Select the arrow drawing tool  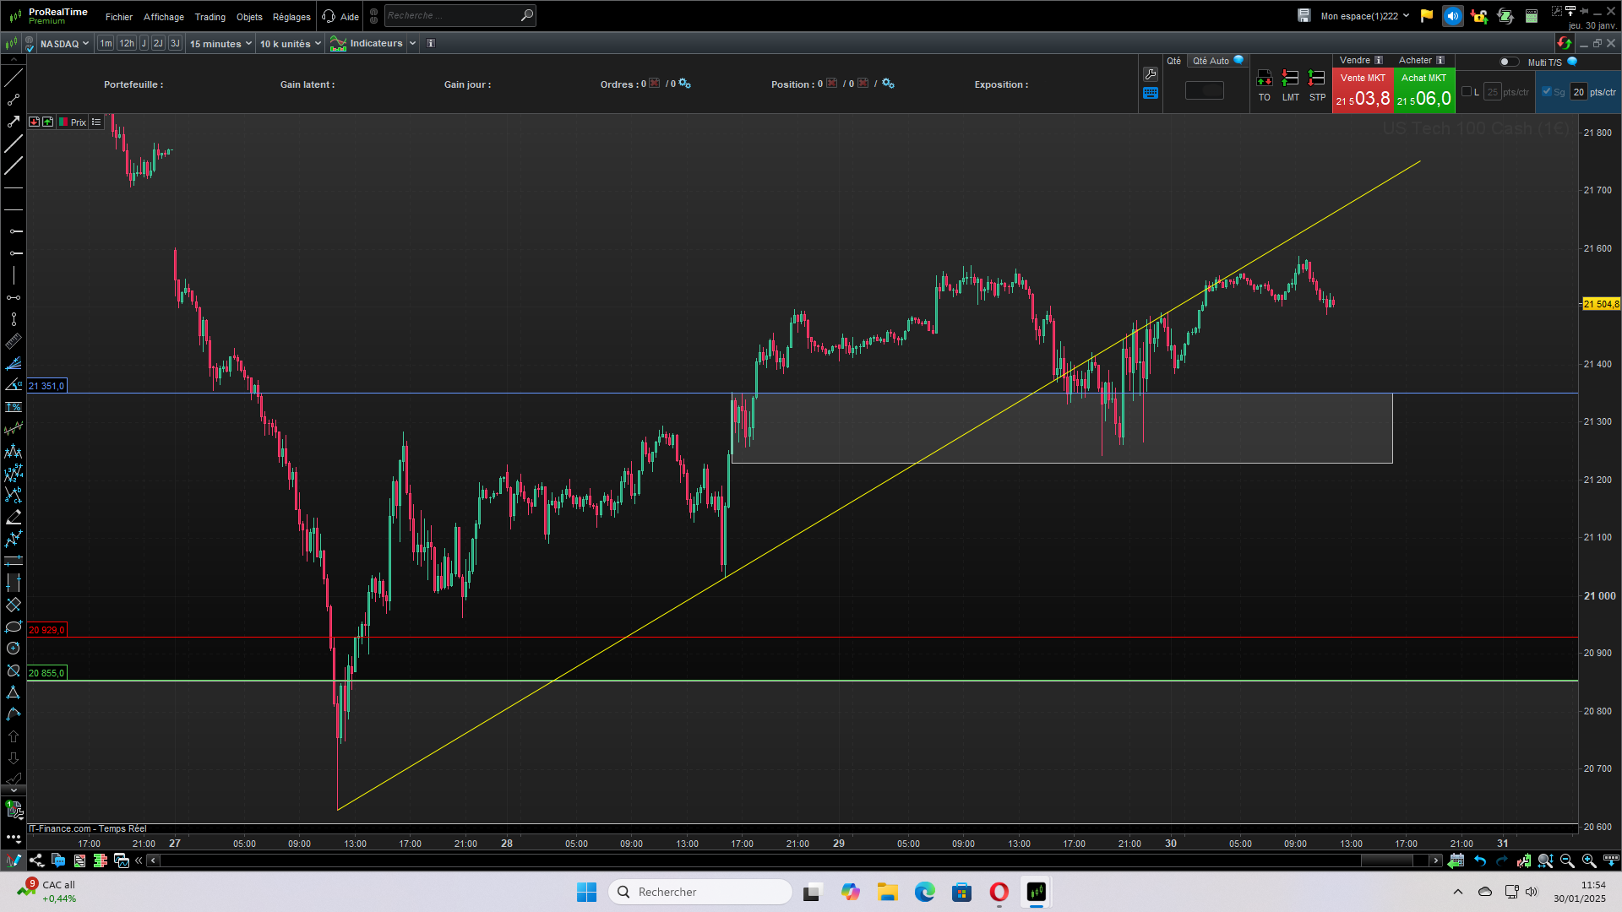click(x=14, y=122)
